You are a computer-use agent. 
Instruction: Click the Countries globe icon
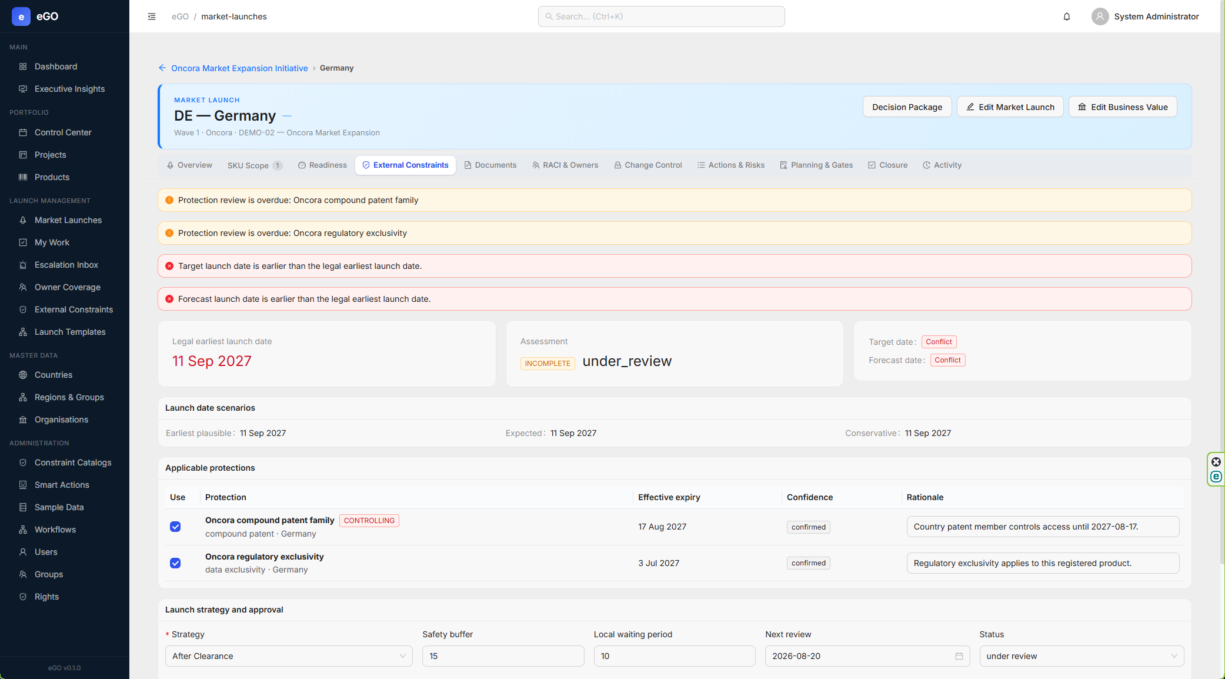[23, 375]
